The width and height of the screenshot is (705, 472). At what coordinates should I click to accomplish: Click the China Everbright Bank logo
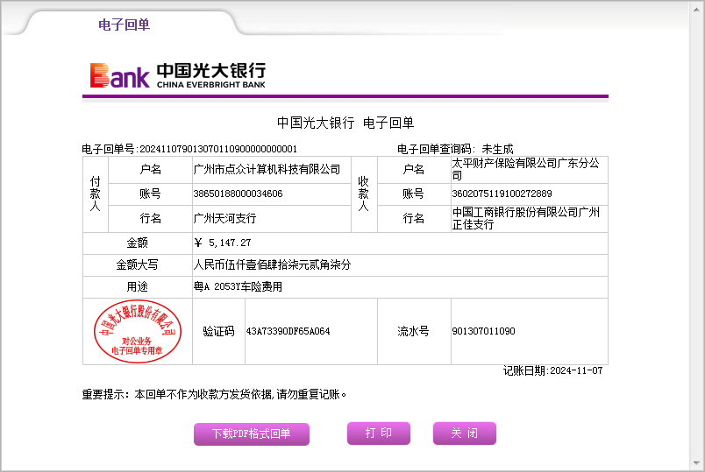click(177, 75)
